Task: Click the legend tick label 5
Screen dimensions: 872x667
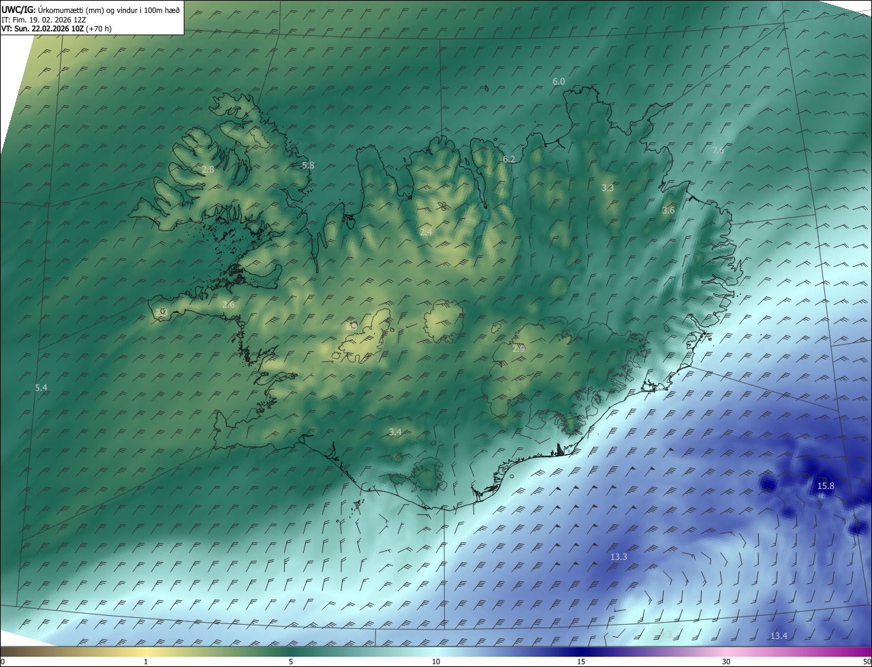Action: click(x=291, y=662)
